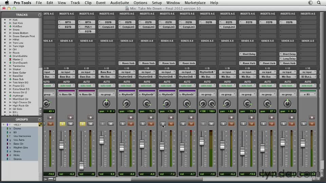This screenshot has height=183, width=326.
Task: Record-enable the channel showing vol -8.6
Action: [131, 118]
